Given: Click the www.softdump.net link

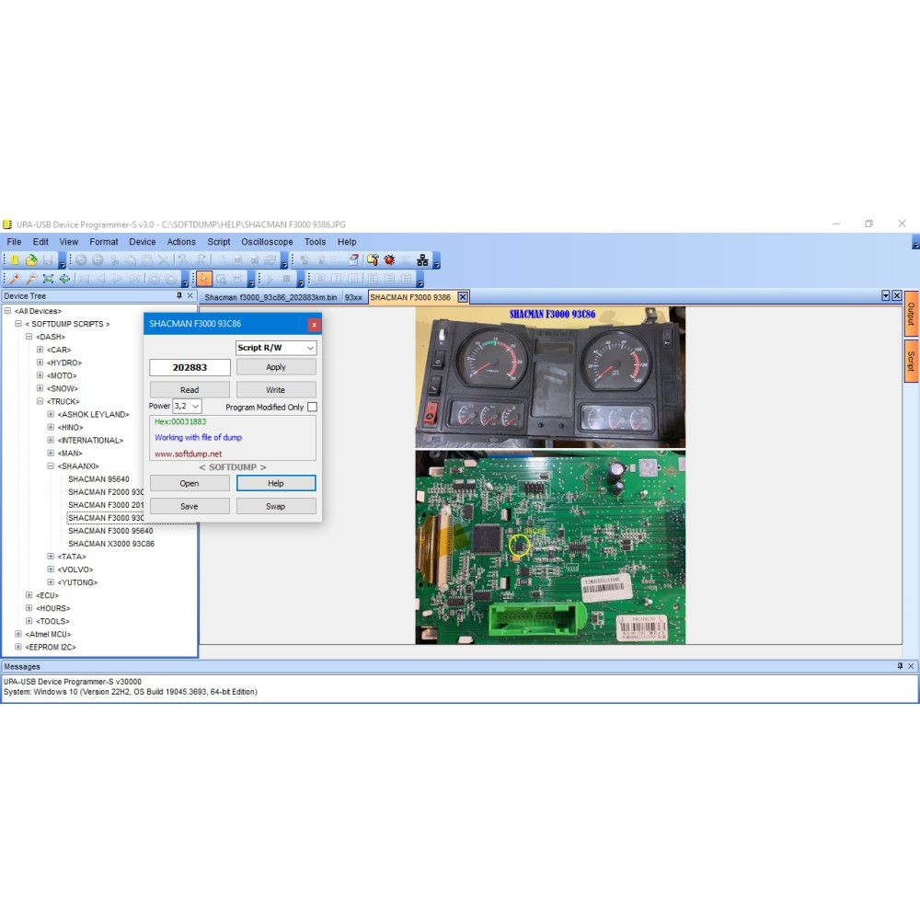Looking at the screenshot, I should tap(189, 454).
